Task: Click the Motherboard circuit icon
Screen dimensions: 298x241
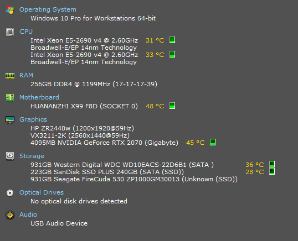Action: [10, 98]
